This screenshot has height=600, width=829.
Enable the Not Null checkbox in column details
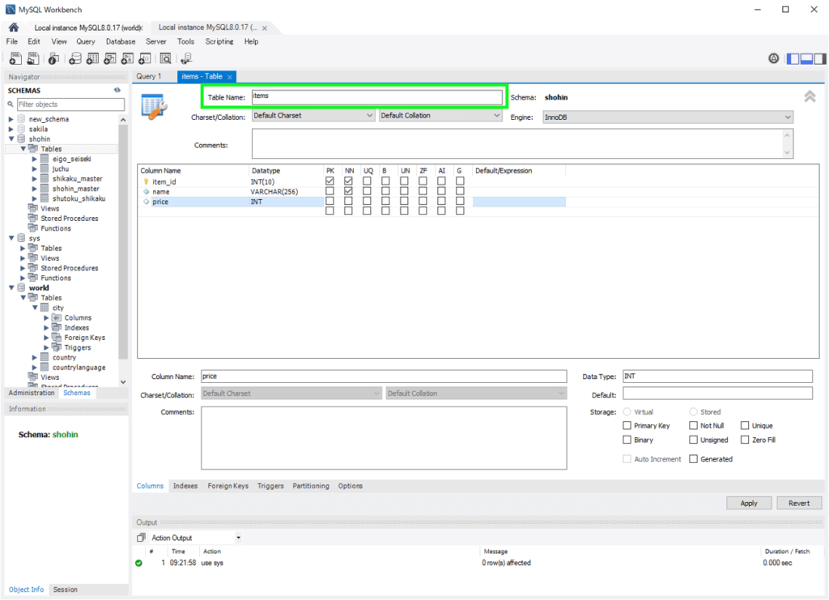693,426
